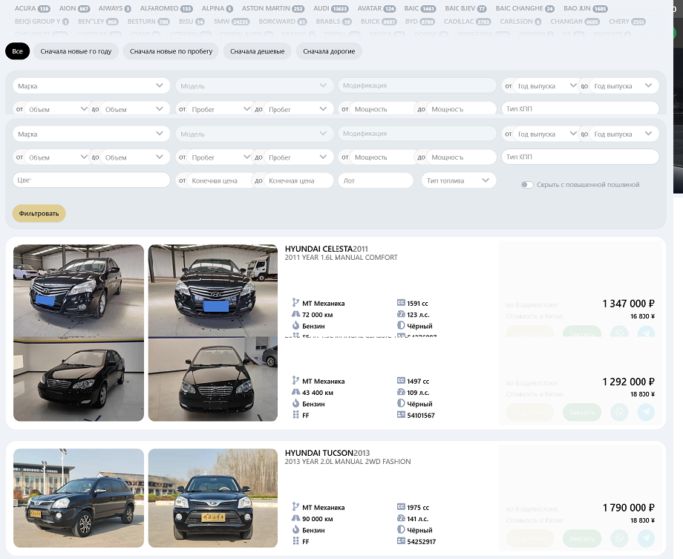Open the 'до' Год выпуска dropdown in lower filter panel
The width and height of the screenshot is (683, 559).
coord(623,134)
